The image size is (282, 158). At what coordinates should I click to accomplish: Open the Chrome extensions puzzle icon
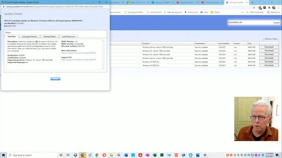point(269,8)
